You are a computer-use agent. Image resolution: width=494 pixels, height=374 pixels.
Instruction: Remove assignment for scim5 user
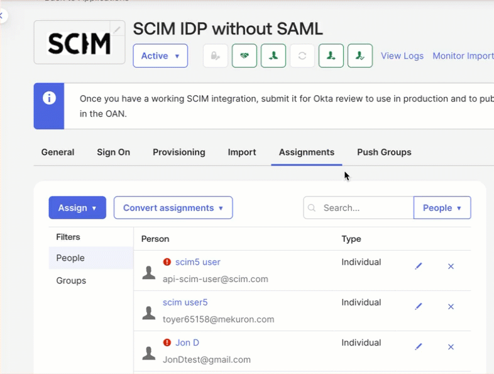pyautogui.click(x=451, y=266)
